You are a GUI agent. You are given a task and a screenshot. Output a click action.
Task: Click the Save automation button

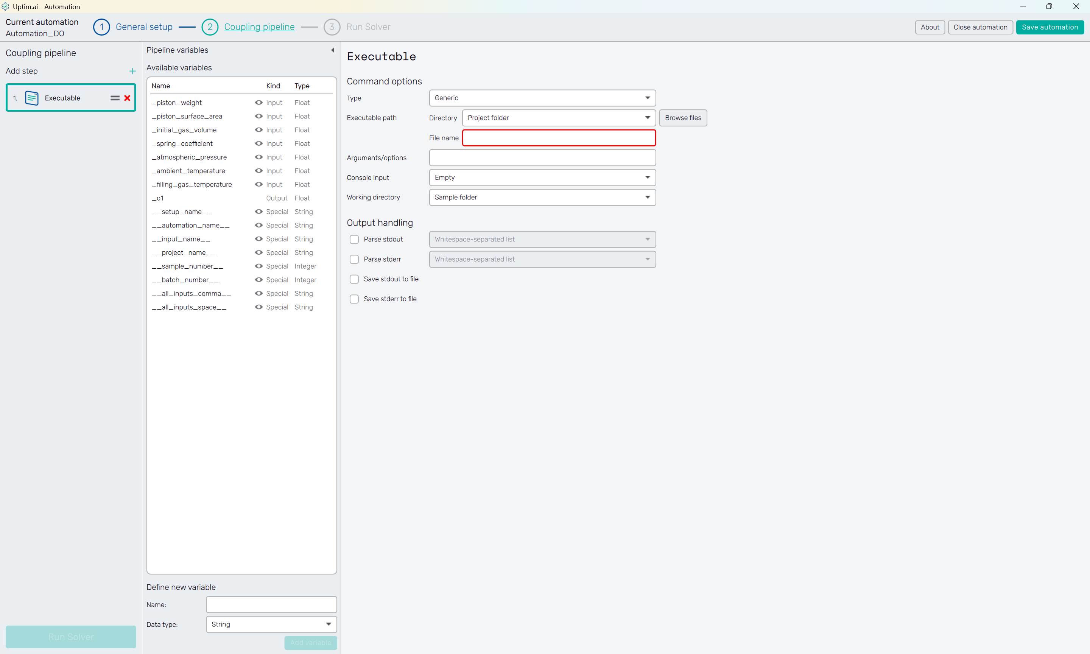point(1050,27)
